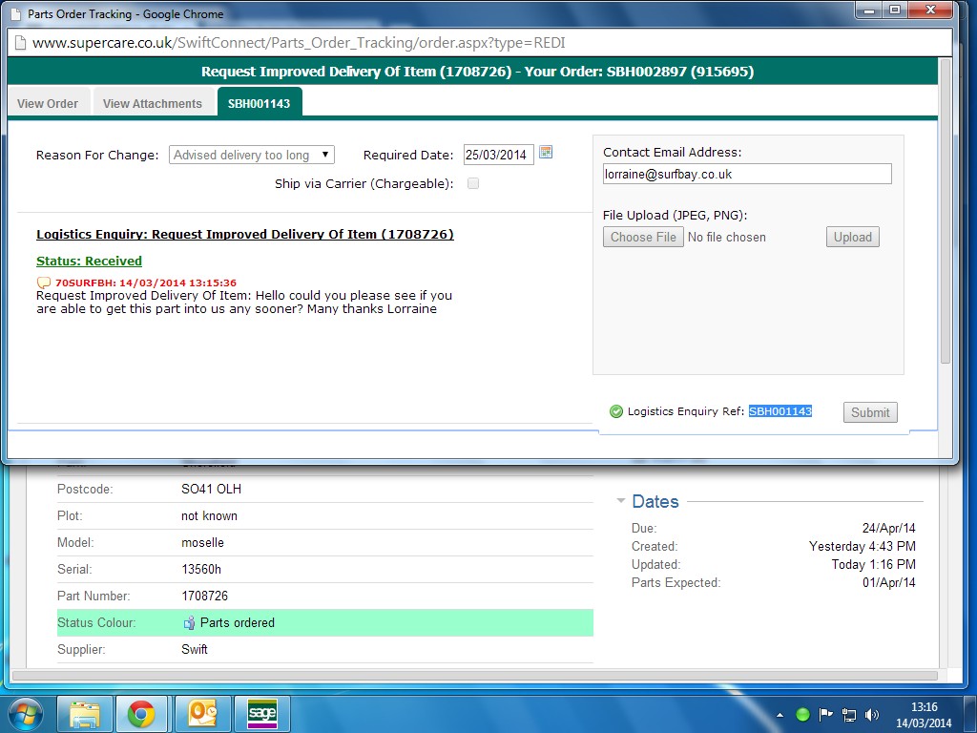Click the Logistics Enquiry heading link
This screenshot has width=977, height=733.
(x=245, y=235)
